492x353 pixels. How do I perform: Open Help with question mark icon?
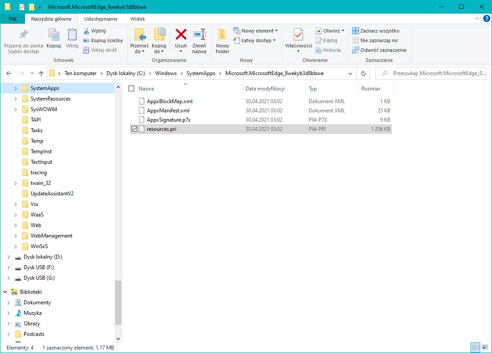point(486,18)
